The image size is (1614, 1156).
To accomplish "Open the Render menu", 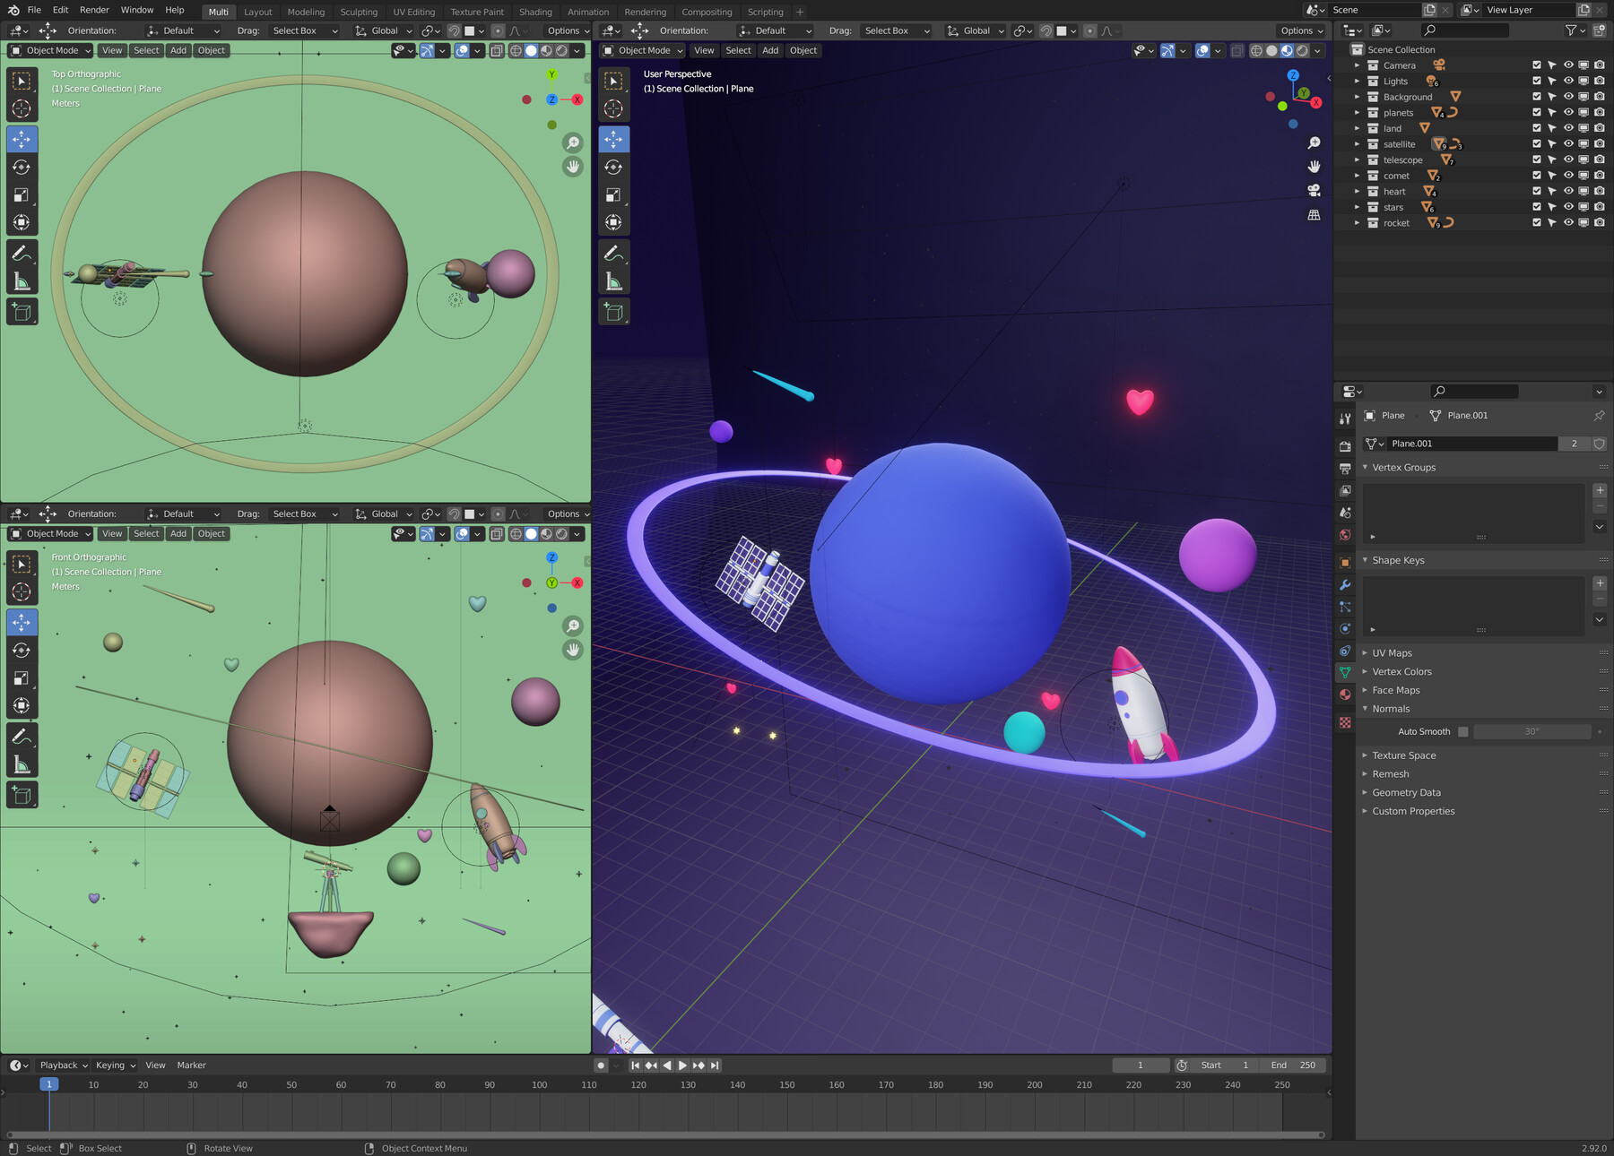I will coord(93,10).
